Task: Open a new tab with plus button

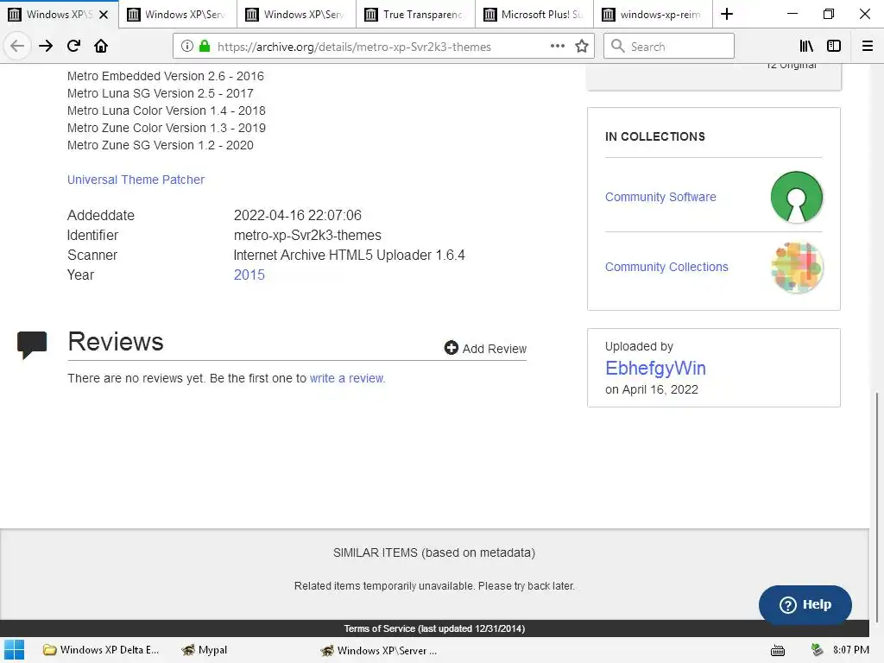Action: coord(727,14)
